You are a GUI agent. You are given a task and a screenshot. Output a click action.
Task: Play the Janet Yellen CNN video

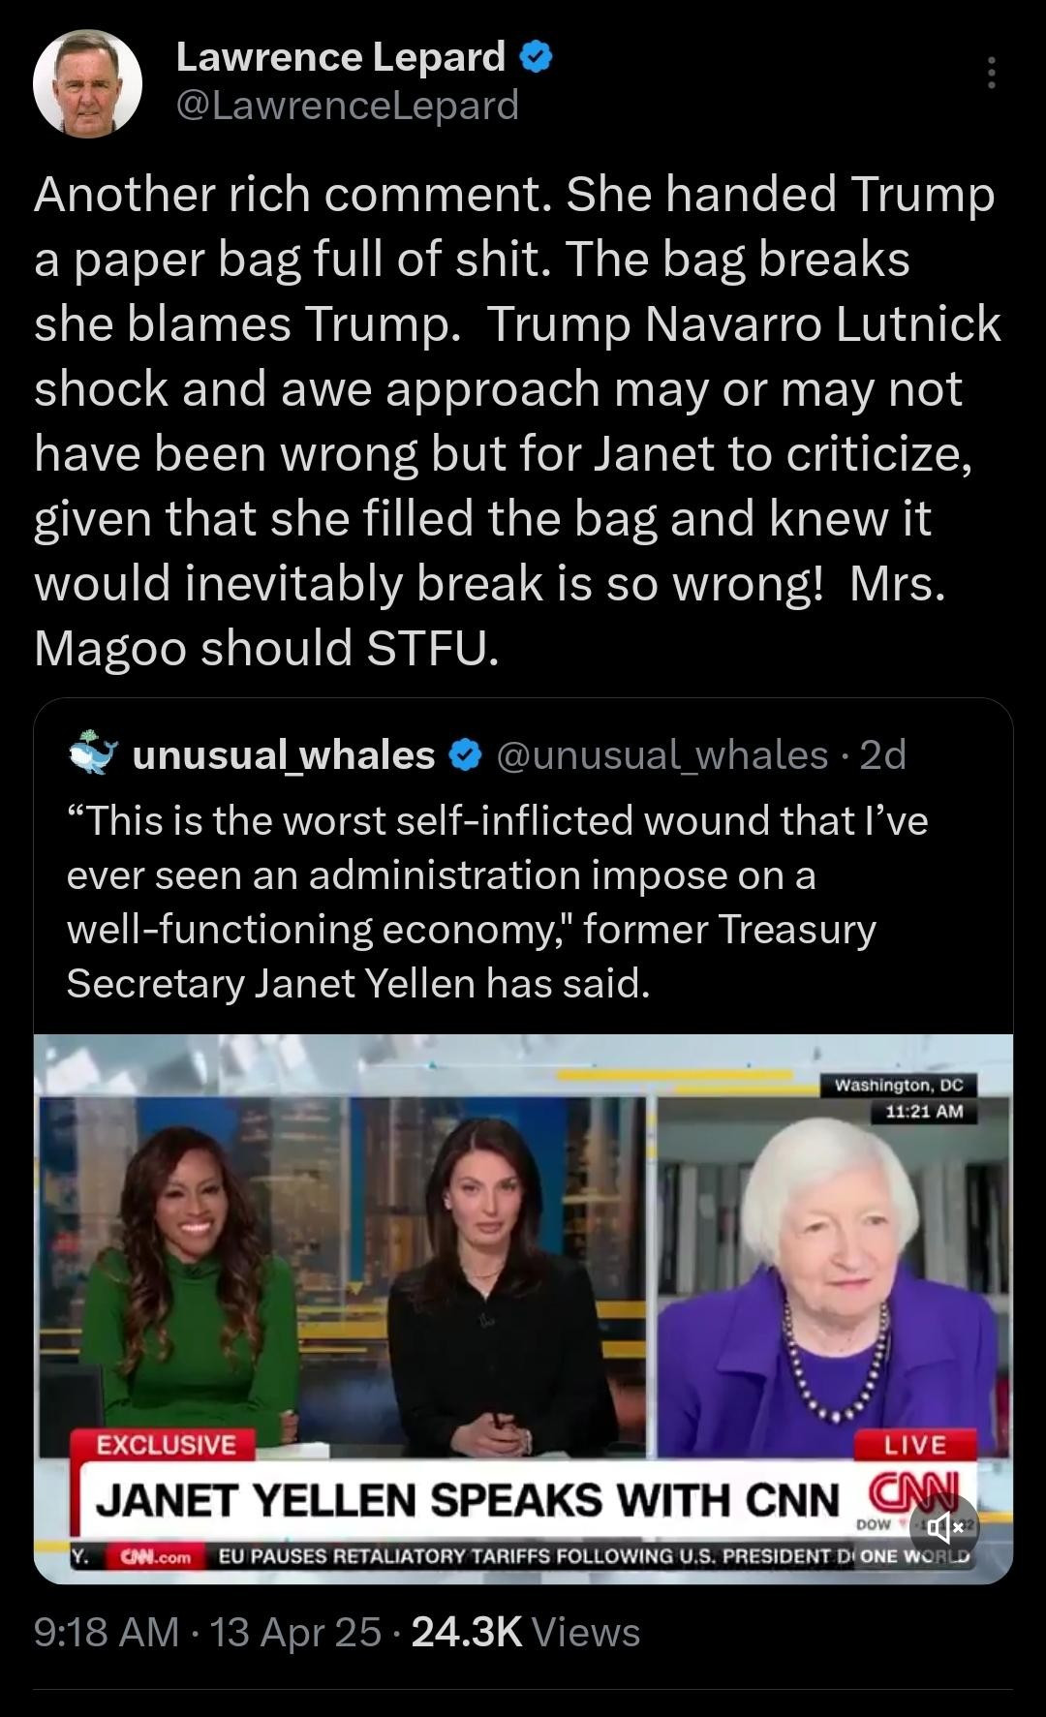click(x=523, y=1309)
